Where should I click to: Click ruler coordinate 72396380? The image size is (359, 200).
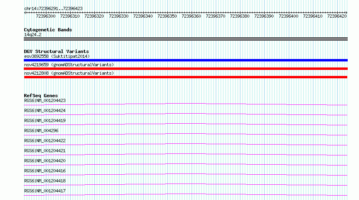coord(240,16)
